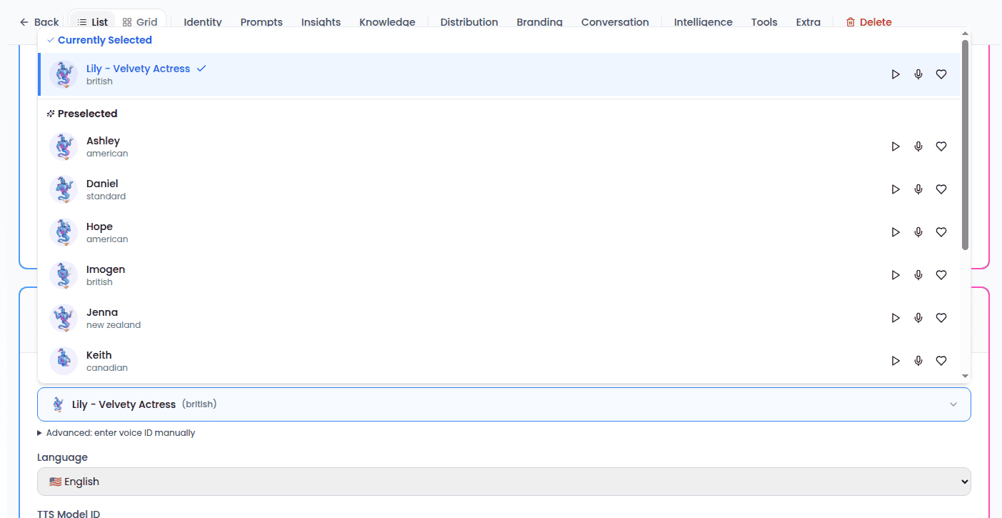
Task: Select the Hope american voice
Action: tap(499, 232)
